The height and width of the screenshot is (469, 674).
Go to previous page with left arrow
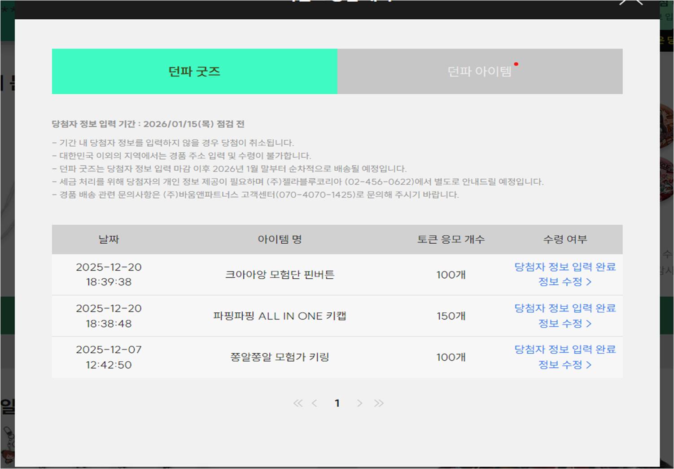click(315, 403)
